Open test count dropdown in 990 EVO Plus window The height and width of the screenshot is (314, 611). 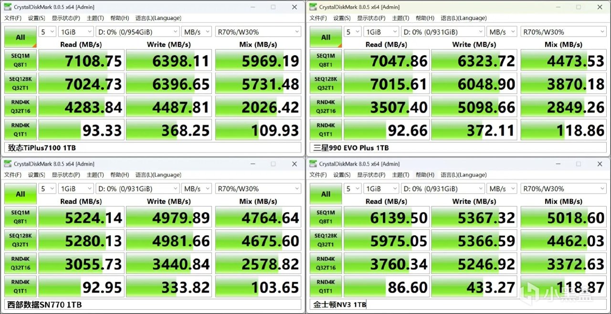[x=353, y=32]
